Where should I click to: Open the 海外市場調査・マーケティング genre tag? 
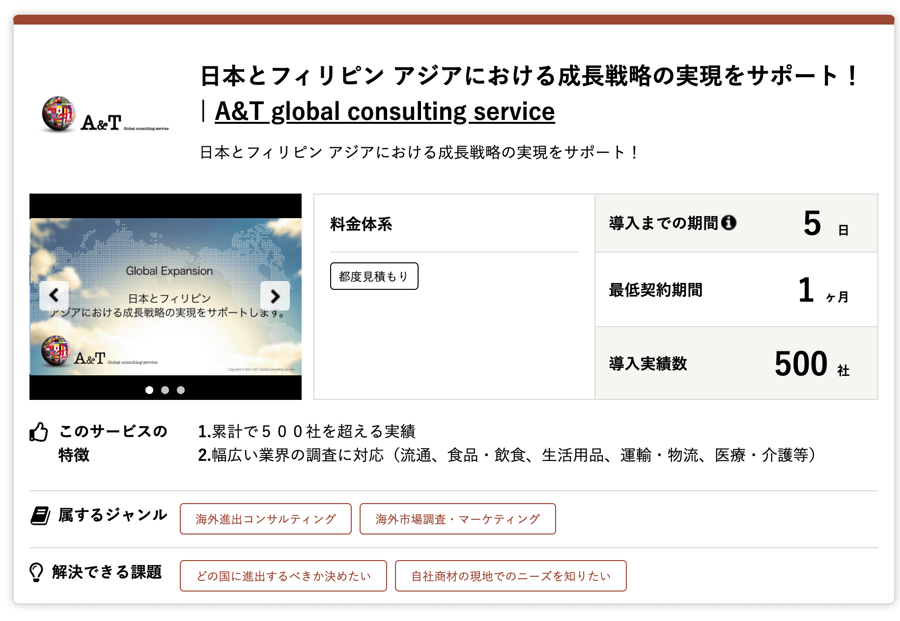tap(457, 519)
